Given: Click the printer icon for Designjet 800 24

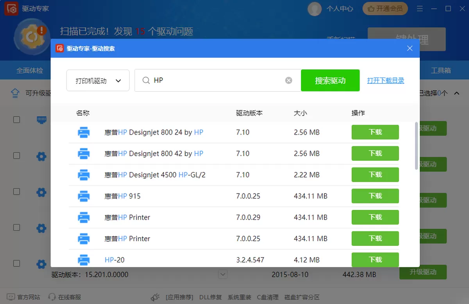Looking at the screenshot, I should coord(84,132).
